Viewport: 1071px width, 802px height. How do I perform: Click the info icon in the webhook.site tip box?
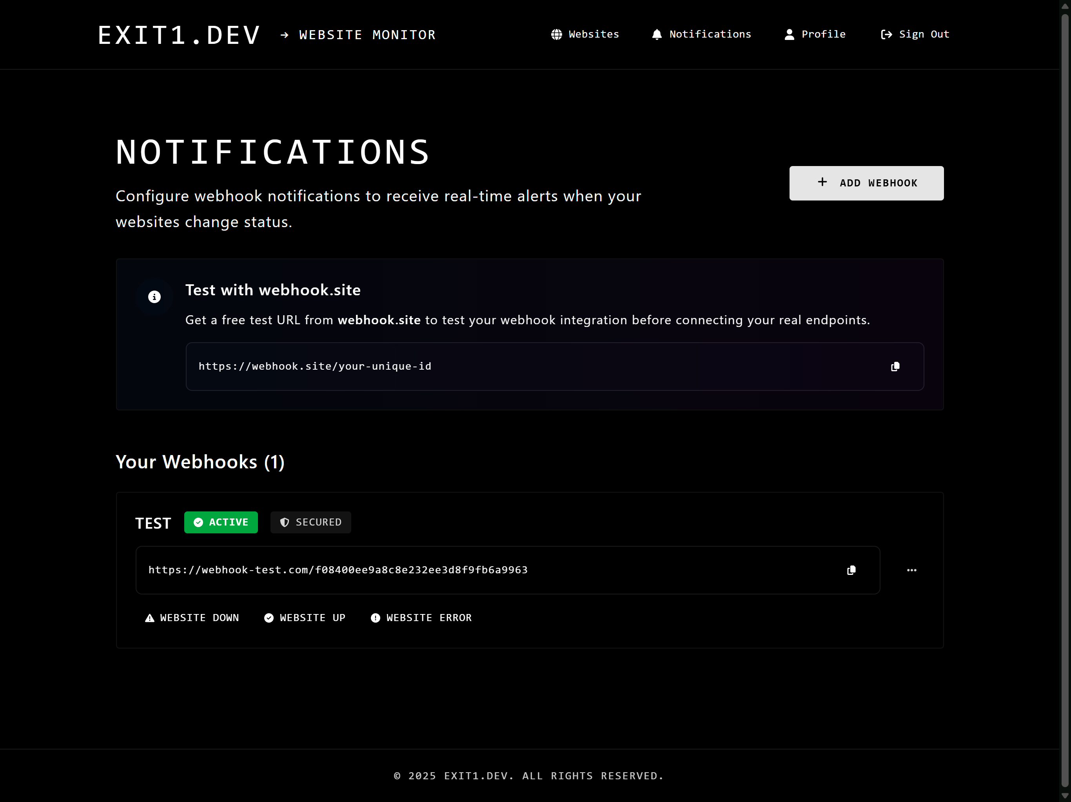154,296
